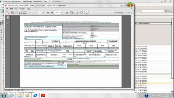Image resolution: width=174 pixels, height=98 pixels.
Task: Click scroll down arrow in NoveltyInsurance list
Action: click(173, 92)
